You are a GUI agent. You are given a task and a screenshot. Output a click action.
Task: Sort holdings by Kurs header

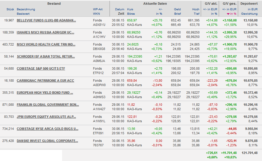(x=130, y=9)
